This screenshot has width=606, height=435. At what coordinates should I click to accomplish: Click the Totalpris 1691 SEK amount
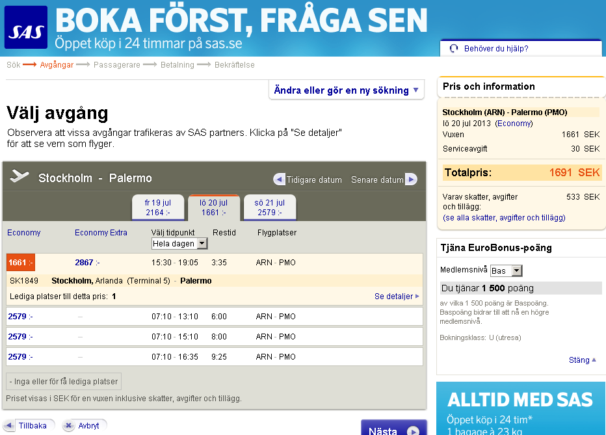pos(575,172)
